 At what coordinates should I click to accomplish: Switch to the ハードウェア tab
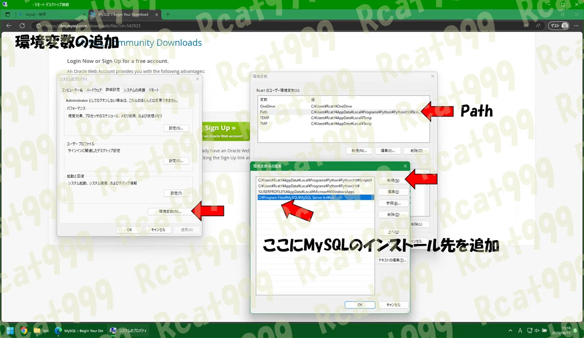pyautogui.click(x=94, y=90)
